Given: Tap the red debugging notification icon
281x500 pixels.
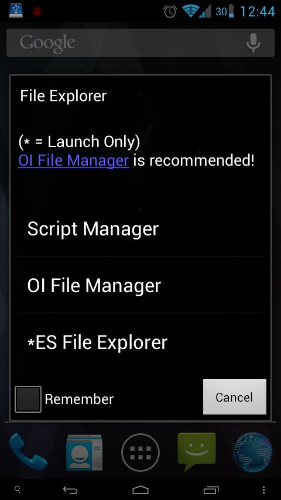Looking at the screenshot, I should [37, 11].
